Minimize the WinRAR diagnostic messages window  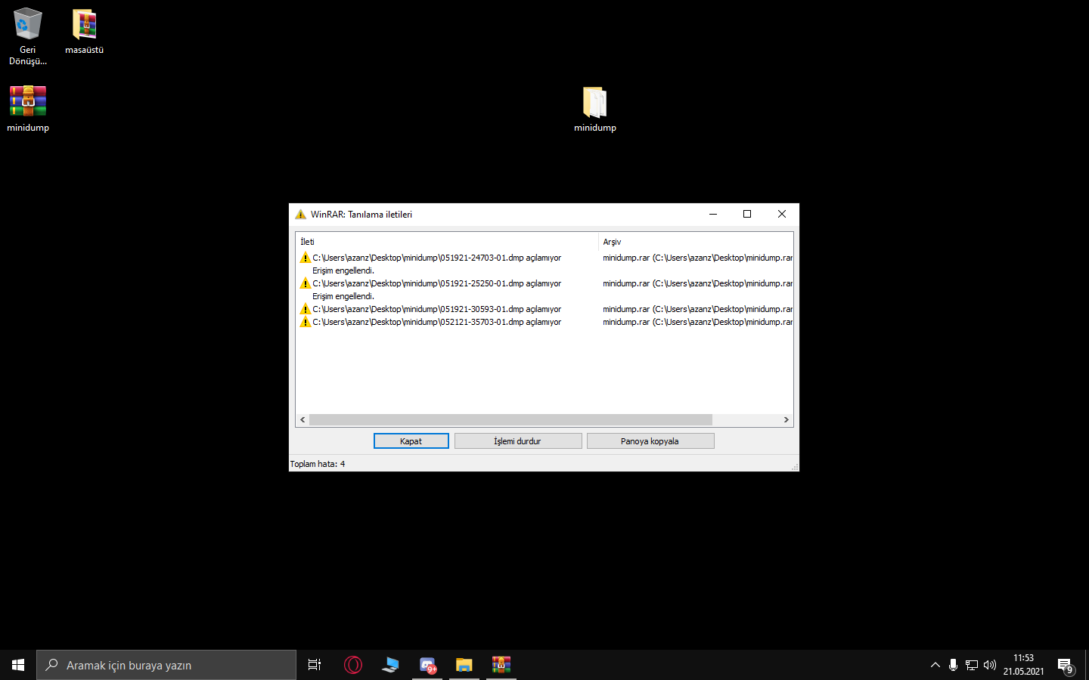pos(712,215)
